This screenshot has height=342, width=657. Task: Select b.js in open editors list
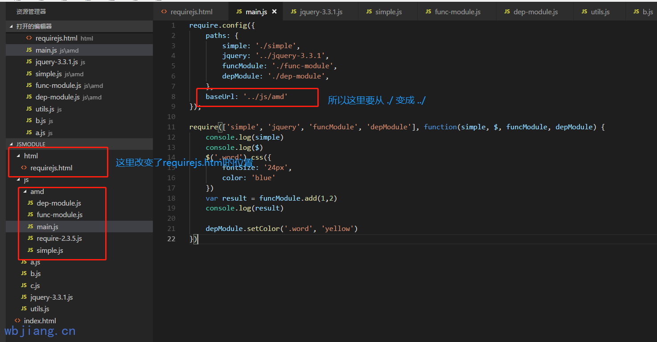[x=41, y=121]
